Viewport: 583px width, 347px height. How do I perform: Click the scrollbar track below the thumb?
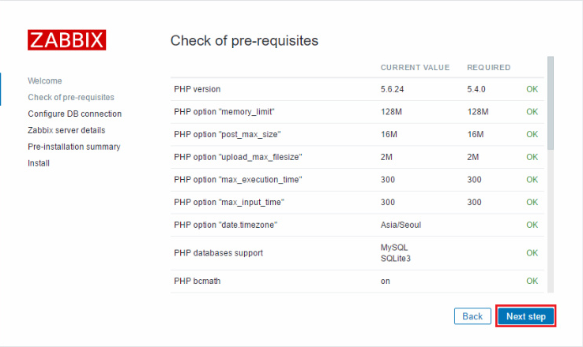[x=551, y=221]
